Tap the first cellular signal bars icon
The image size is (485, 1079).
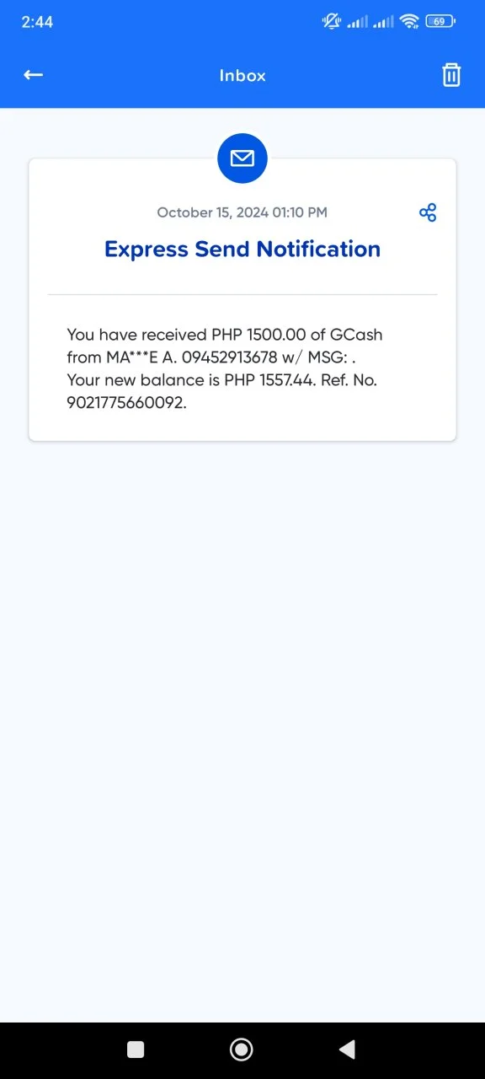coord(358,22)
